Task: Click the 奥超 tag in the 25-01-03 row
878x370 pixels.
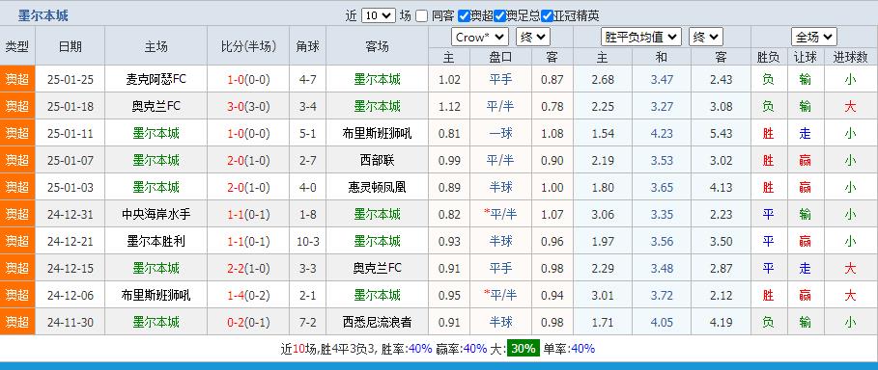Action: coord(17,187)
